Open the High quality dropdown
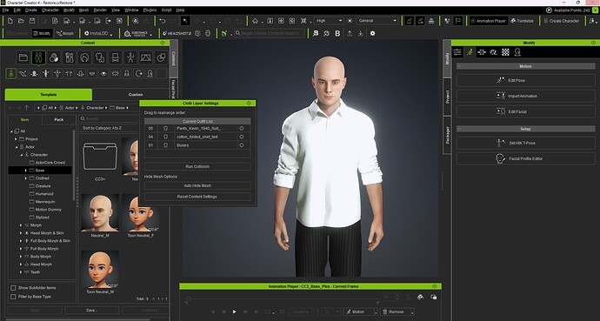 (329, 21)
